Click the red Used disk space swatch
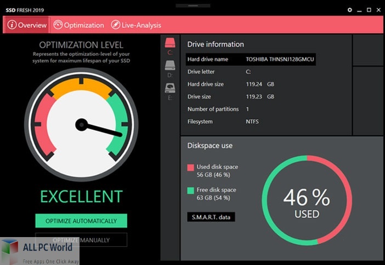The image size is (385, 265). click(x=190, y=168)
